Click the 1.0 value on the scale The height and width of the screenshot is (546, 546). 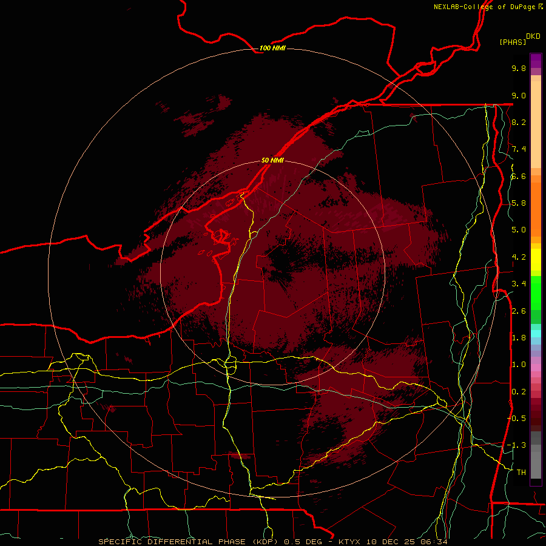point(519,365)
